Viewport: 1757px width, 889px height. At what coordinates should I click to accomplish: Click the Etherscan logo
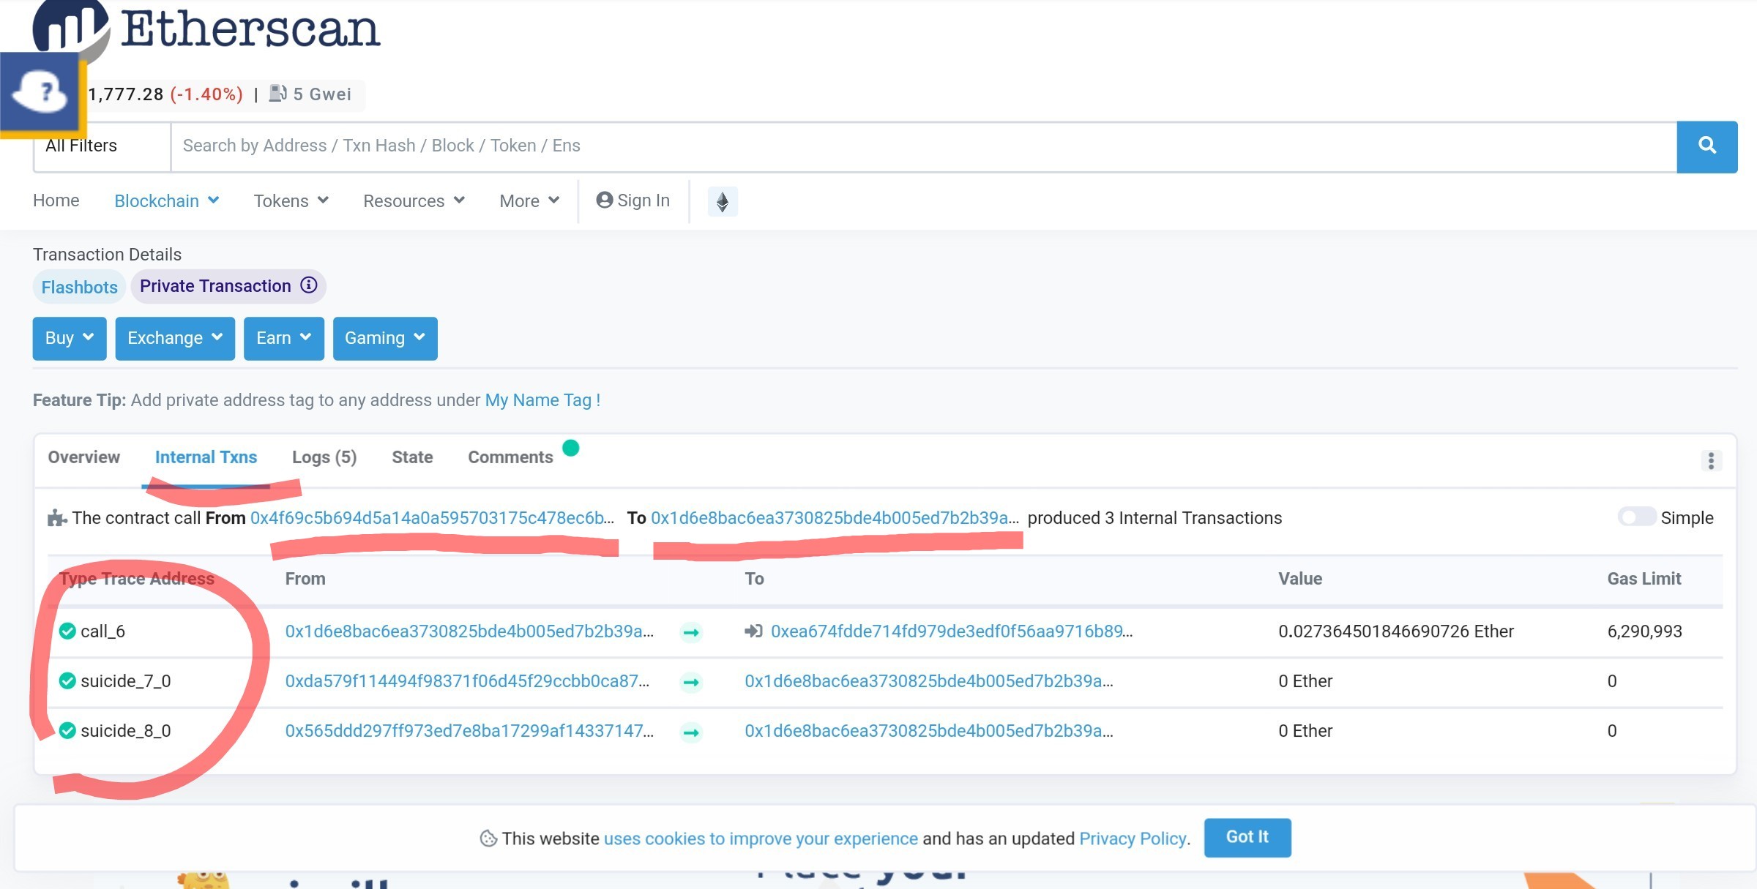click(x=206, y=29)
